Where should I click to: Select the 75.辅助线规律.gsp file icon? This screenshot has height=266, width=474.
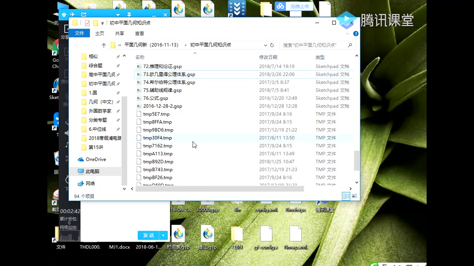pos(139,90)
